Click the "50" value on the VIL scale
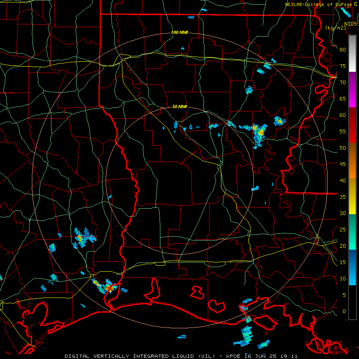 [343, 148]
